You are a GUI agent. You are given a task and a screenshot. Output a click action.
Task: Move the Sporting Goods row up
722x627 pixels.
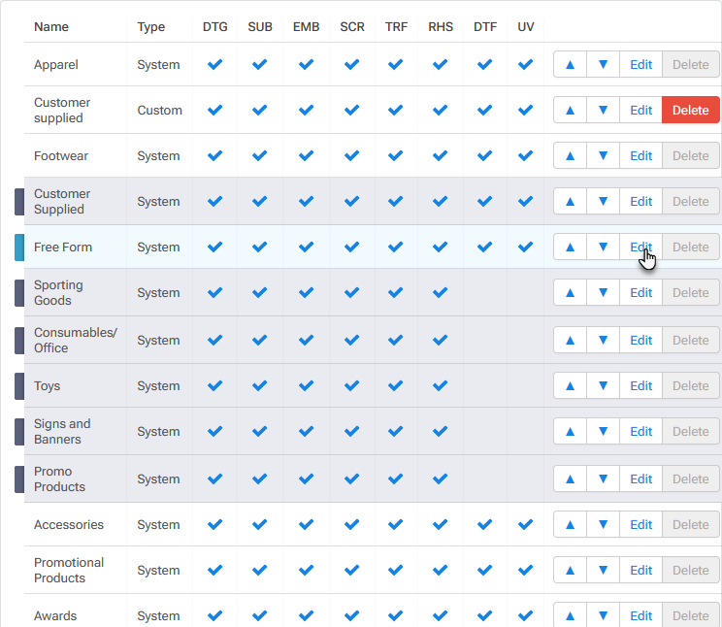pyautogui.click(x=570, y=292)
